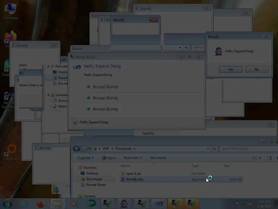Screen dimensions: 278x209
Task: Sort by the Name column header
Action: (125, 166)
